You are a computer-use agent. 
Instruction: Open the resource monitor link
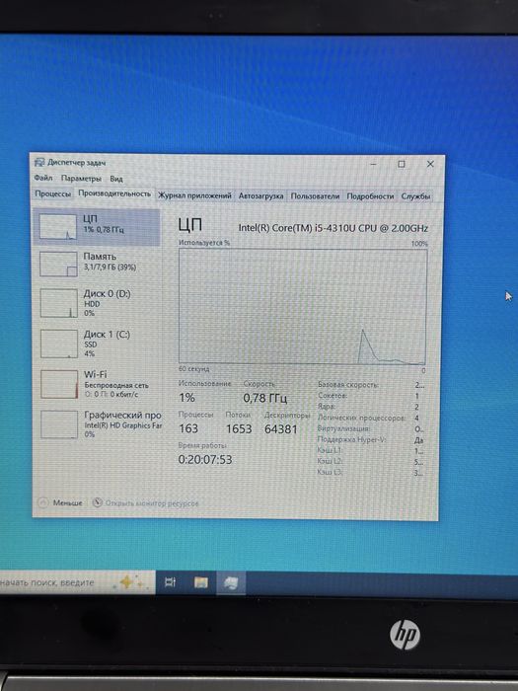click(152, 502)
